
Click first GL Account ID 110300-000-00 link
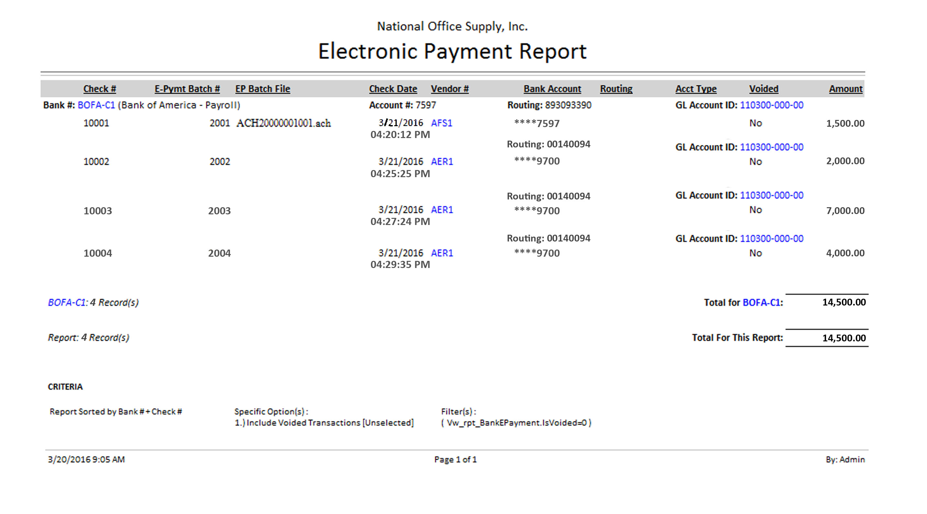pos(771,105)
